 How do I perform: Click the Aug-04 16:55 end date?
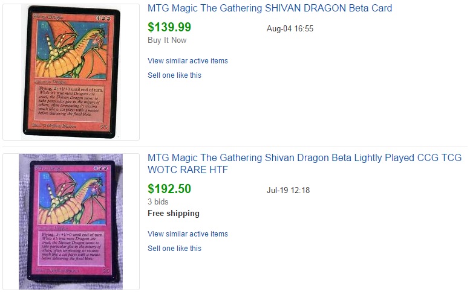coord(290,28)
